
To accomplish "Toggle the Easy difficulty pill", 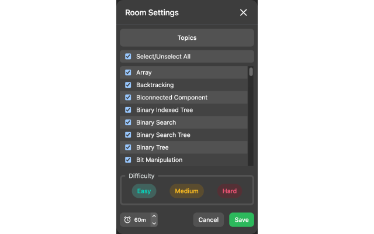I will pyautogui.click(x=144, y=191).
